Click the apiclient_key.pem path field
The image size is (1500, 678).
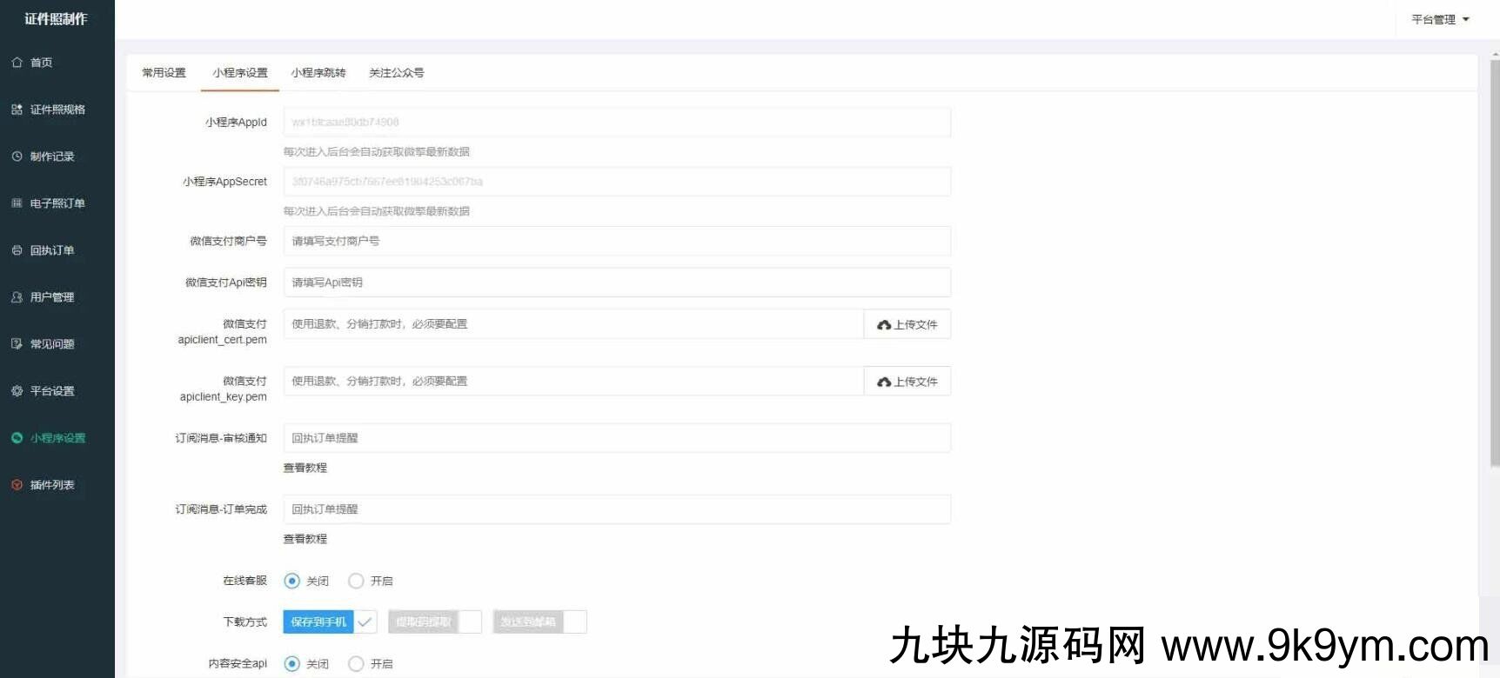pyautogui.click(x=573, y=382)
